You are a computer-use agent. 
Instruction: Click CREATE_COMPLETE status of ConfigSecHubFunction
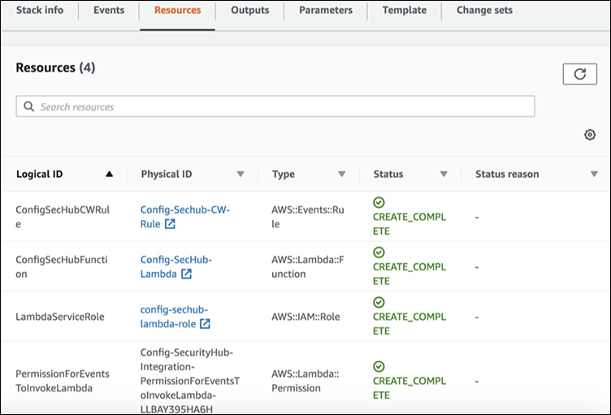pos(409,274)
